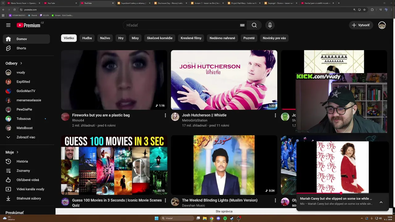Open Tobuscus subscription channel
The width and height of the screenshot is (395, 222).
(x=26, y=119)
